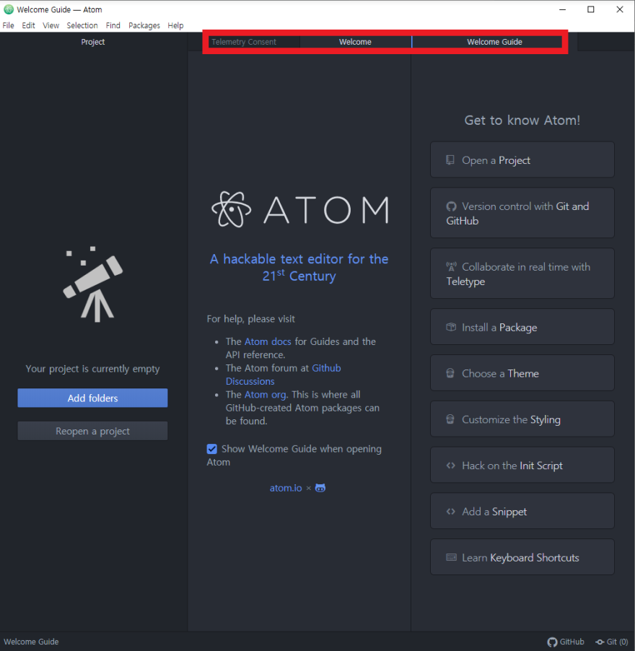Open the Selection menu
The width and height of the screenshot is (635, 651).
coord(82,25)
